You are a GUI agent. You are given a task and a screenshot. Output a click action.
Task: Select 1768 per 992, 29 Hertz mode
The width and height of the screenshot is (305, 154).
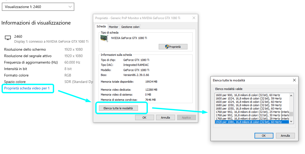[x=252, y=118]
